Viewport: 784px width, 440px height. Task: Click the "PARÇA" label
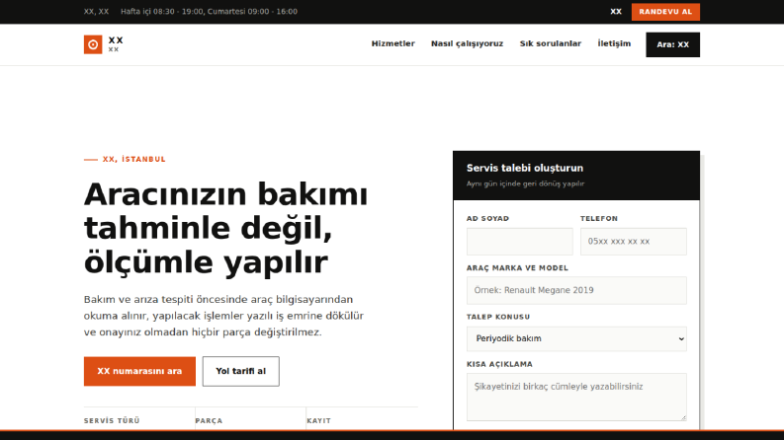coord(209,420)
